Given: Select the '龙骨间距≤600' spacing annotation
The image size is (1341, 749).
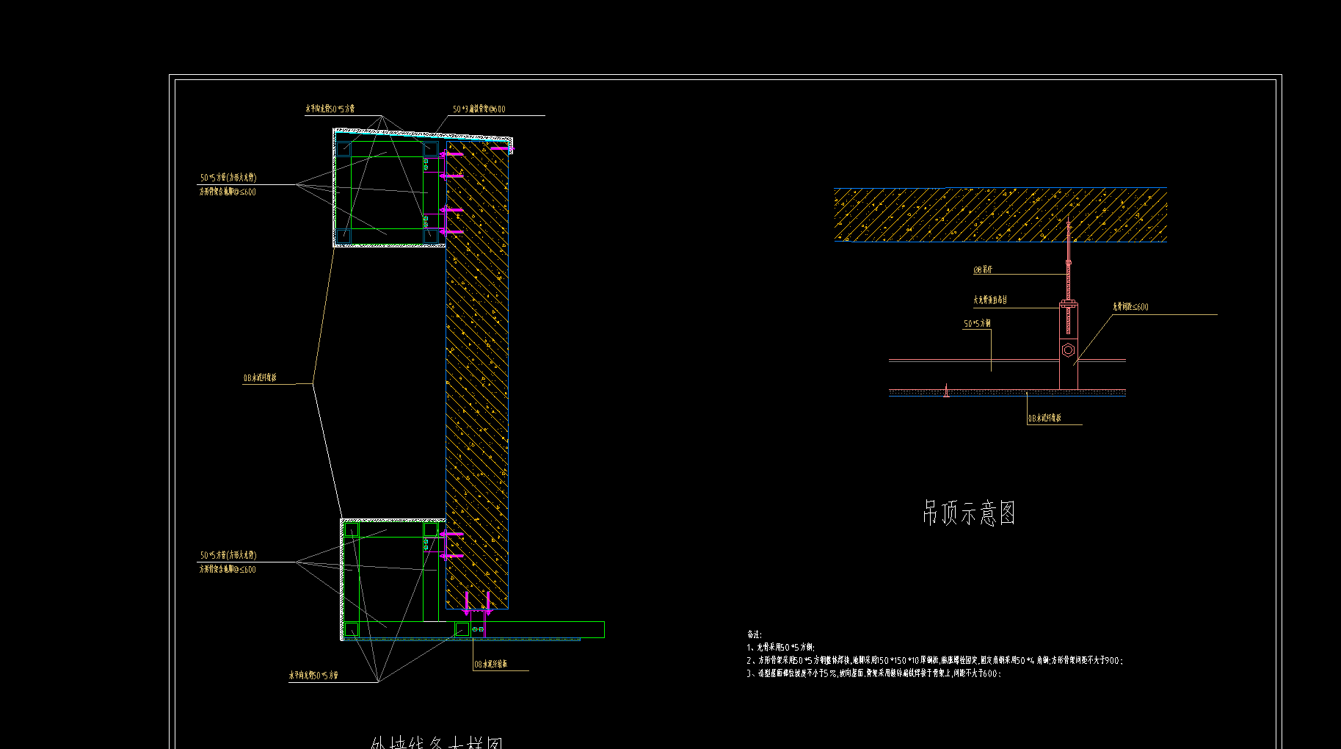Looking at the screenshot, I should [x=1130, y=307].
